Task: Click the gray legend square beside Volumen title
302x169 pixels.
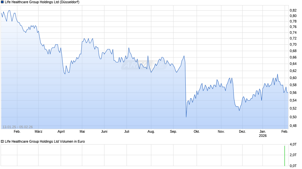Action: [x=2, y=141]
